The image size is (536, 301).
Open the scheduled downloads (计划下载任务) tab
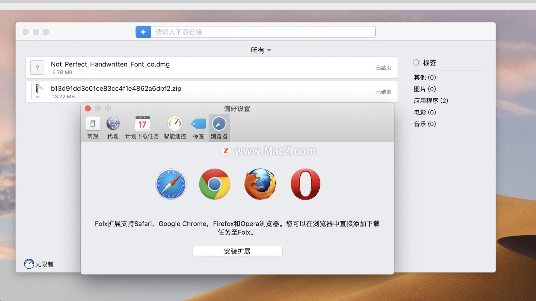click(142, 128)
